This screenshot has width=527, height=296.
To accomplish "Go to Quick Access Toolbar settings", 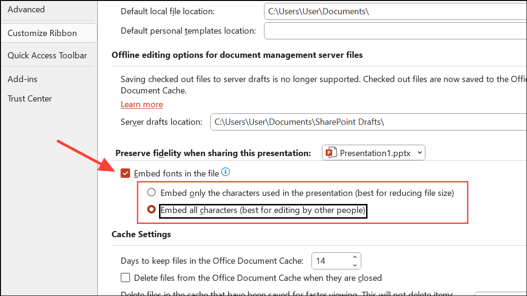I will [47, 55].
